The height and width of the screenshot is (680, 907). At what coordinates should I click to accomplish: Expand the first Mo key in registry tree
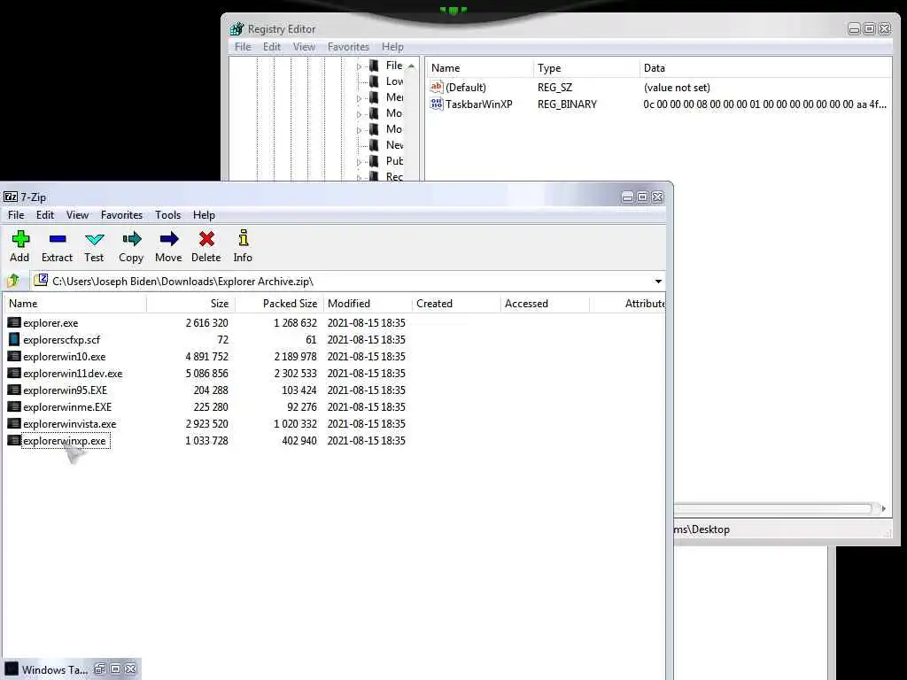click(359, 114)
